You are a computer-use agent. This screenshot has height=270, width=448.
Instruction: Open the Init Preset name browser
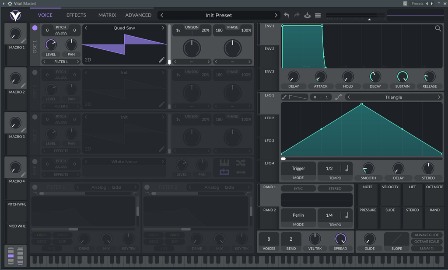pos(219,15)
